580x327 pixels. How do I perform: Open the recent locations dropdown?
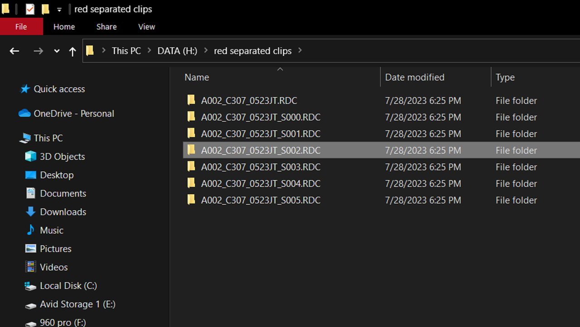point(57,51)
